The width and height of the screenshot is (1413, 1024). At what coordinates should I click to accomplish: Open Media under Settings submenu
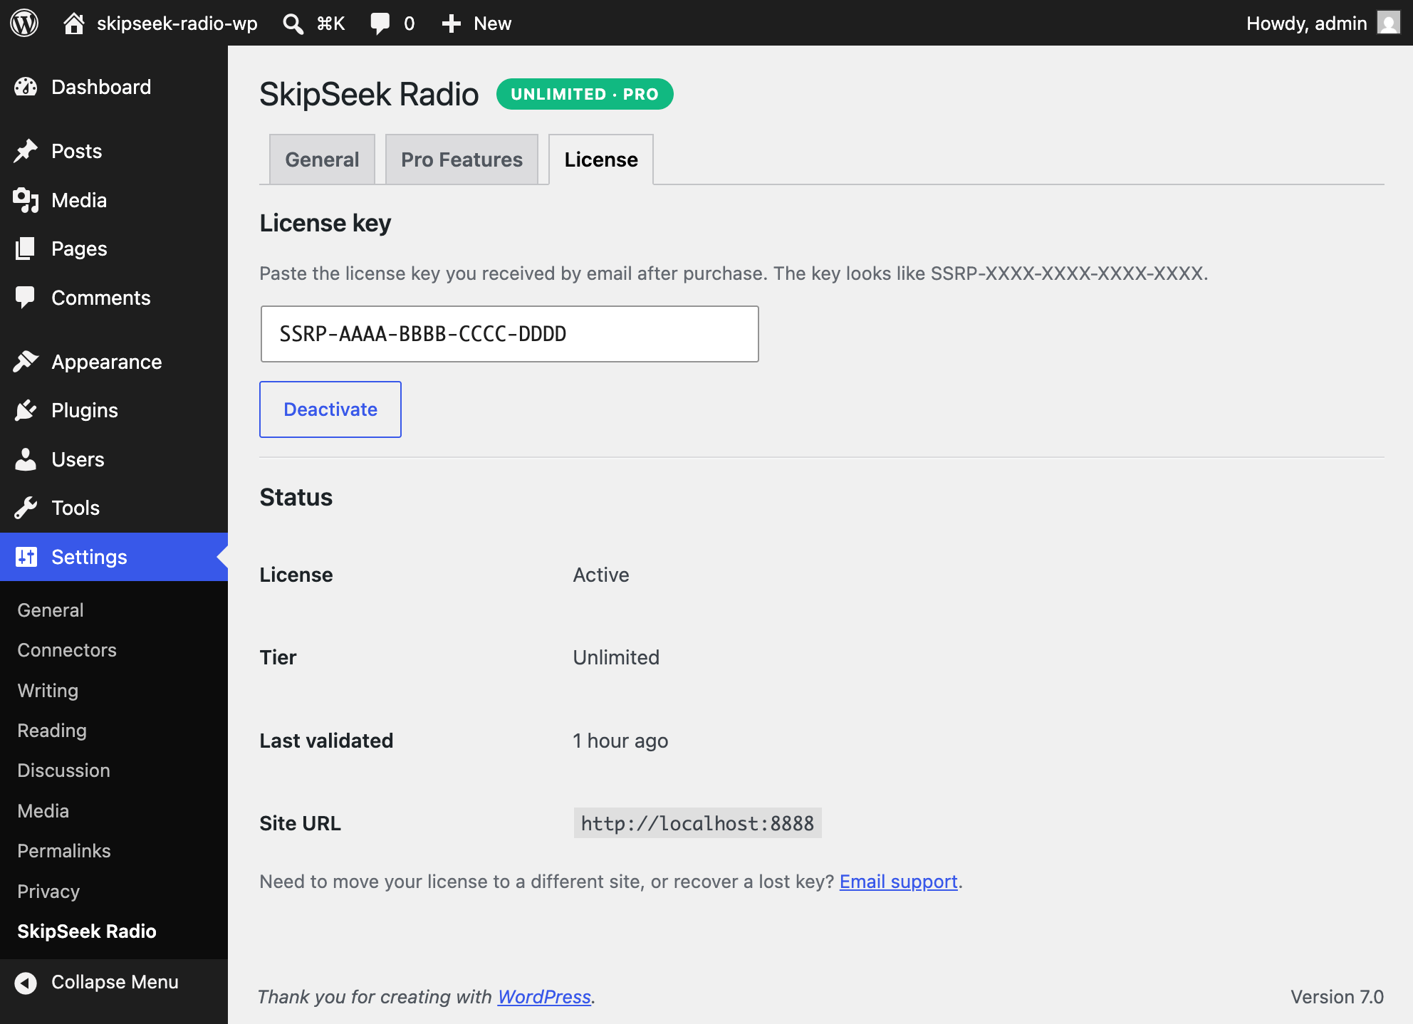tap(43, 811)
